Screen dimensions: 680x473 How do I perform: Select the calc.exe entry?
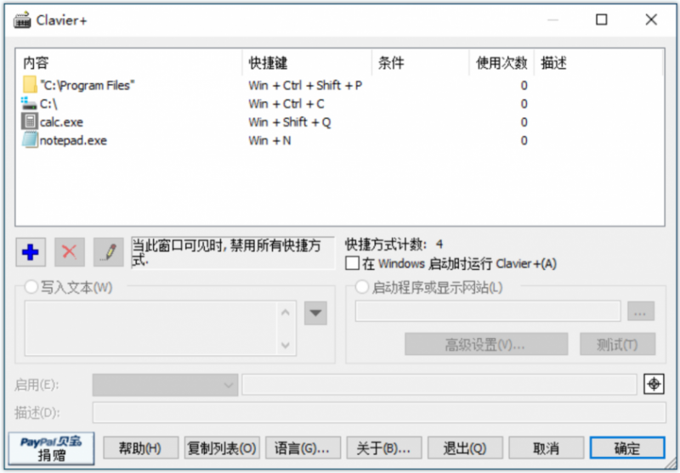[340, 121]
